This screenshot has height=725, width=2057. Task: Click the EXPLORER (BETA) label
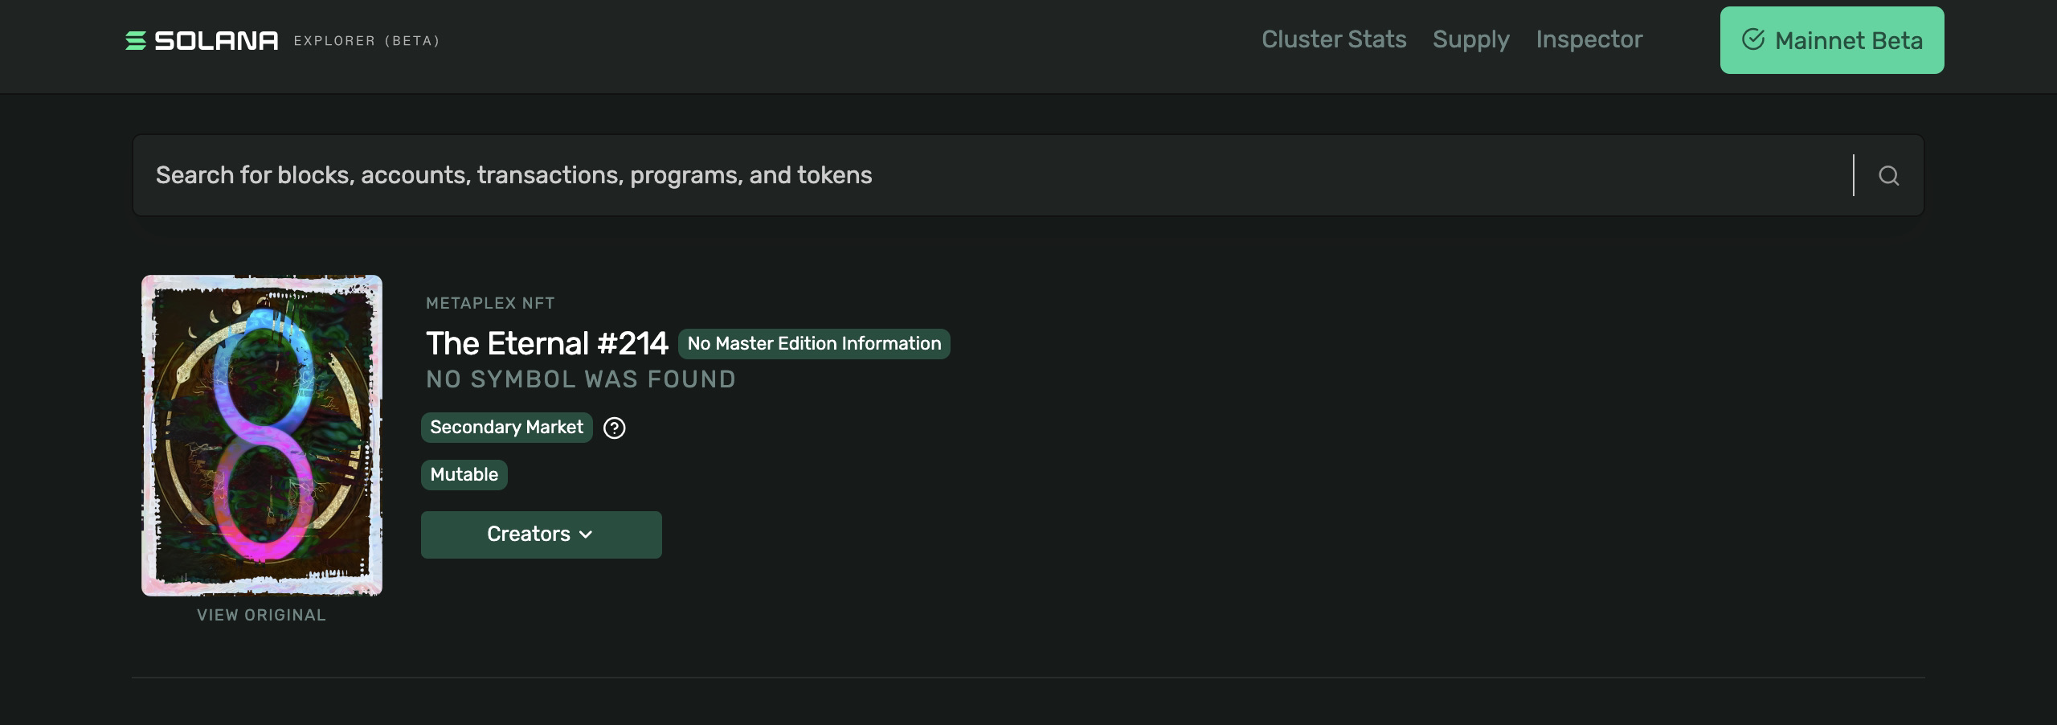[x=366, y=41]
